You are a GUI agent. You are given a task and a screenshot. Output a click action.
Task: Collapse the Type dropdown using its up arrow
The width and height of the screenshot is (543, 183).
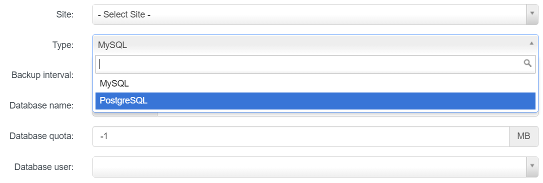point(531,43)
